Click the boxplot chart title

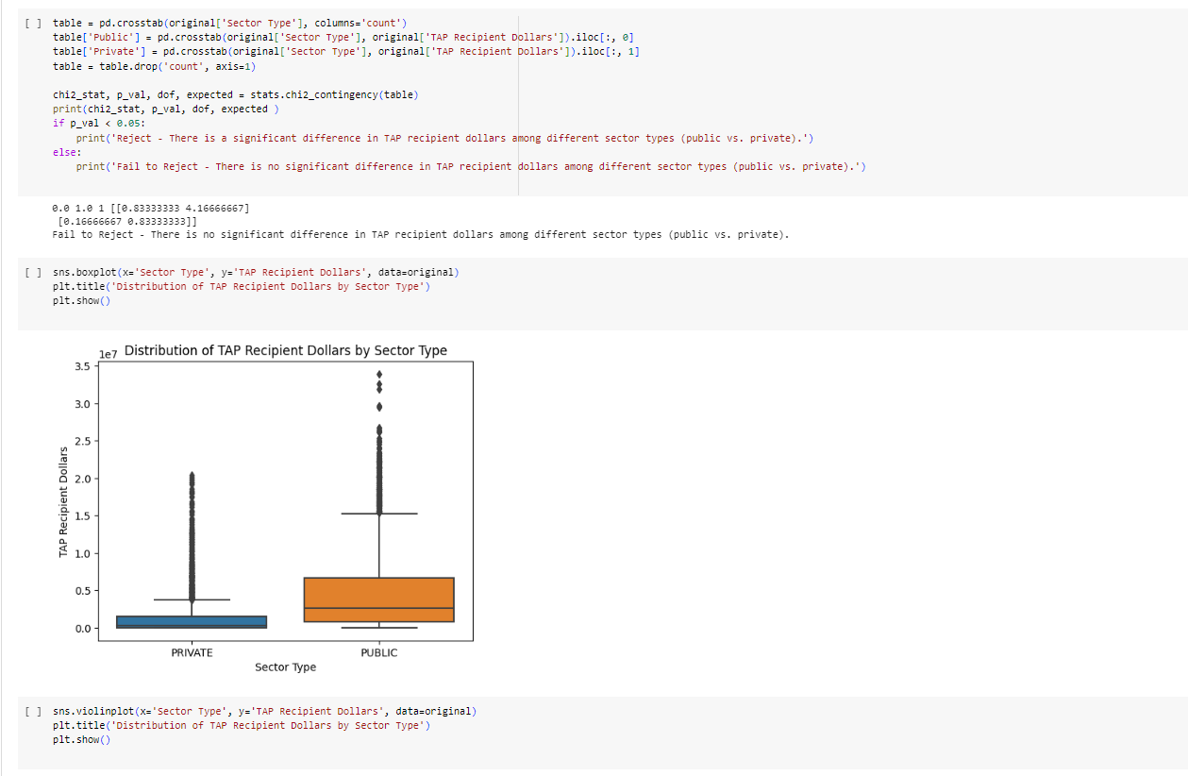[x=285, y=350]
